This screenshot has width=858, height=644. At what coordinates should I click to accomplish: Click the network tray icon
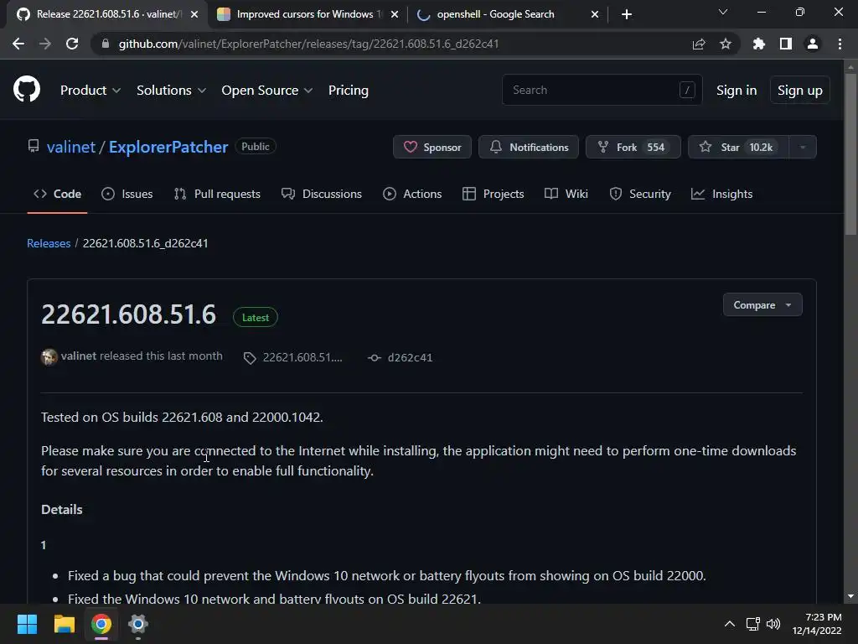pyautogui.click(x=753, y=624)
